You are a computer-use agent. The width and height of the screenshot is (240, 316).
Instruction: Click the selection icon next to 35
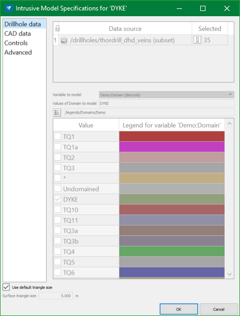tap(197, 40)
